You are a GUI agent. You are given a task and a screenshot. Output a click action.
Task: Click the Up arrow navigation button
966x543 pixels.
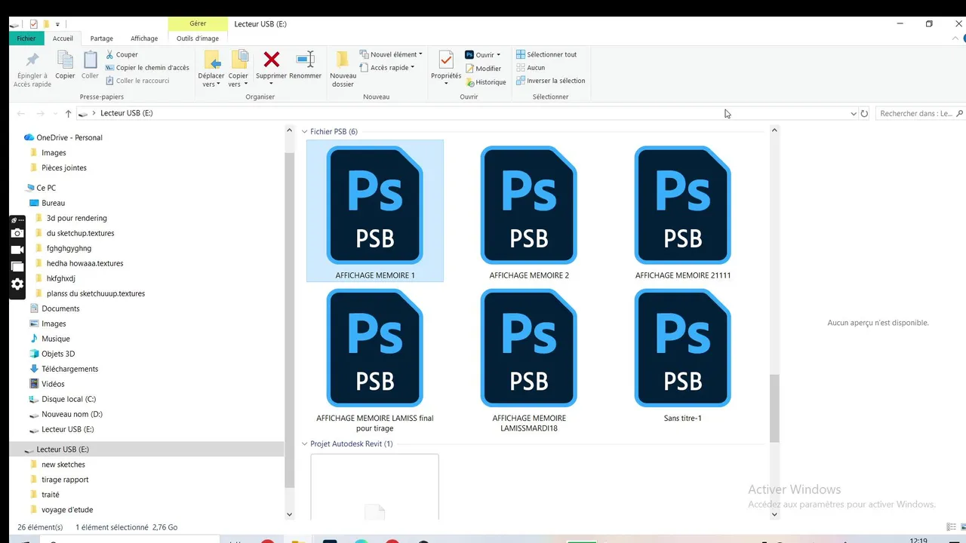coord(68,113)
